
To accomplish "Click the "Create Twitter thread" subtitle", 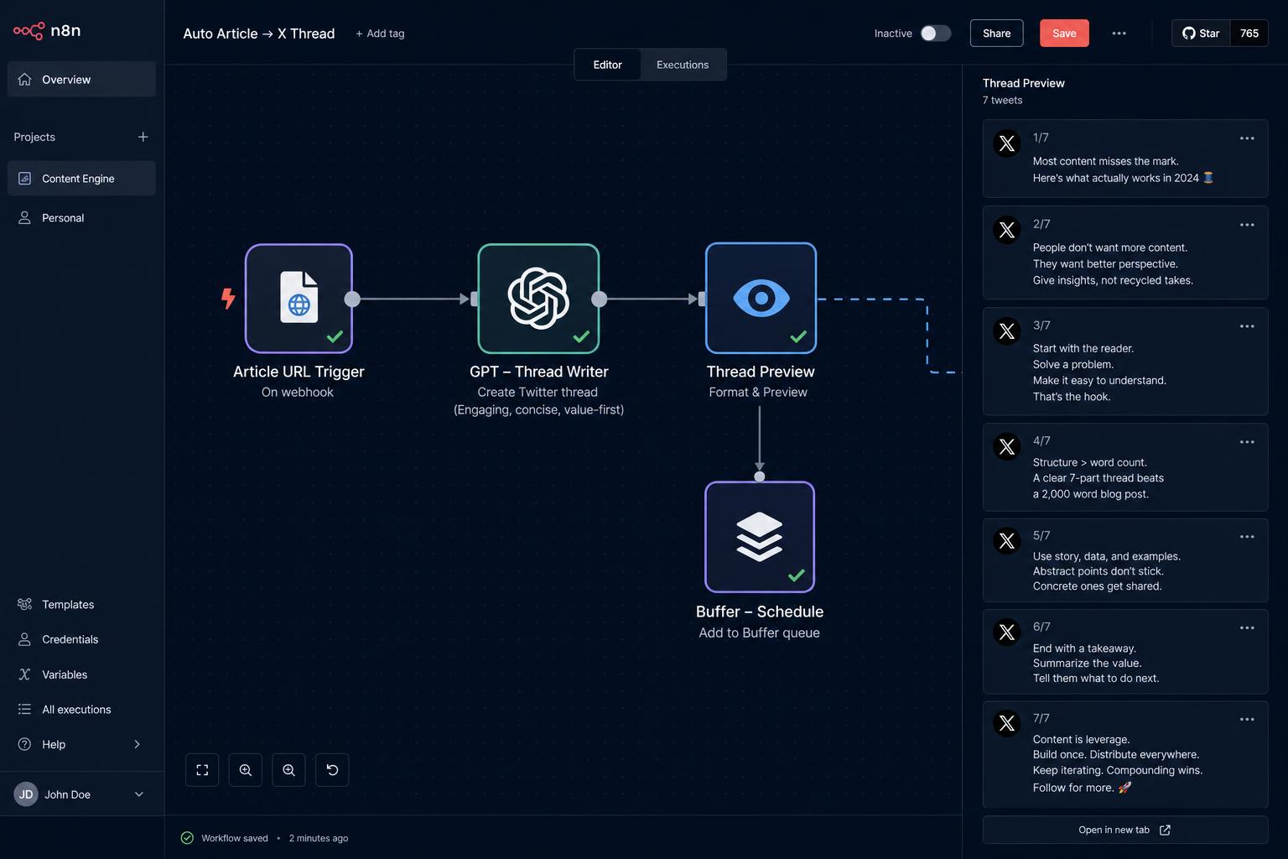I will pyautogui.click(x=538, y=392).
